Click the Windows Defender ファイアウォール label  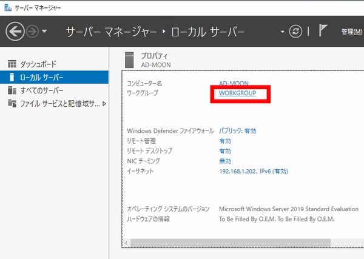click(x=170, y=131)
